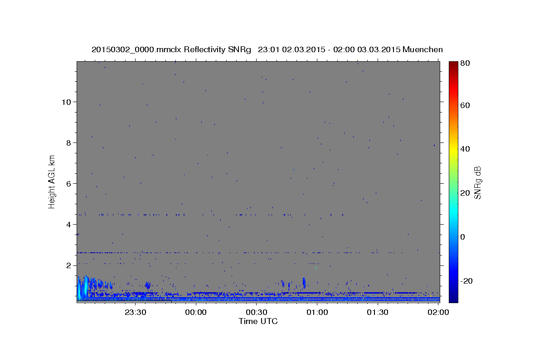Click the 23:30 time tick label
The height and width of the screenshot is (363, 544).
[x=136, y=313]
